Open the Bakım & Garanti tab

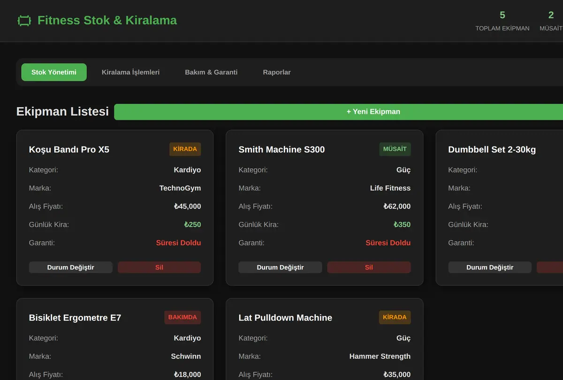pyautogui.click(x=211, y=72)
